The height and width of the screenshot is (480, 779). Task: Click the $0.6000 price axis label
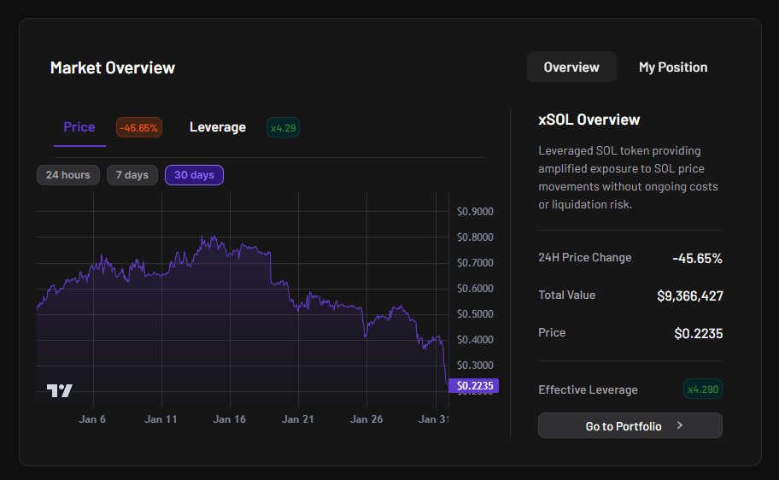point(475,289)
